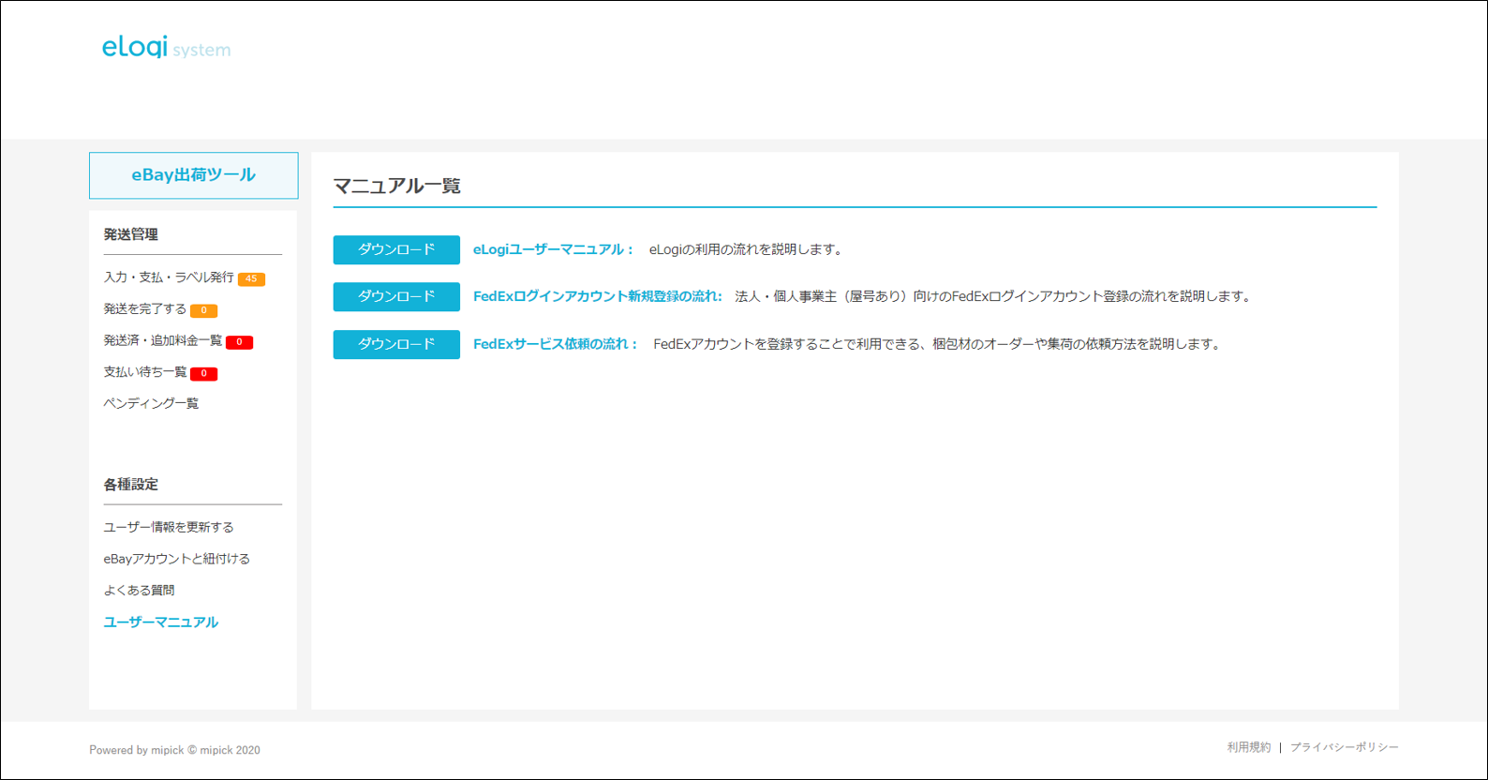
Task: Click FedExサービス依頼の流れ title link
Action: click(x=556, y=344)
